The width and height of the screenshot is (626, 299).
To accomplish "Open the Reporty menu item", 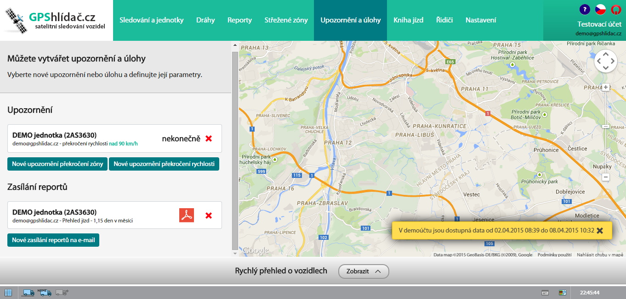I will 239,20.
